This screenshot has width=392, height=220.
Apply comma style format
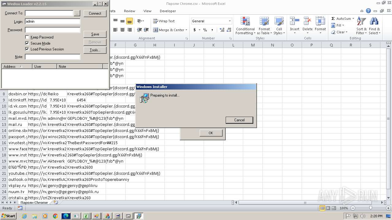tap(212, 30)
